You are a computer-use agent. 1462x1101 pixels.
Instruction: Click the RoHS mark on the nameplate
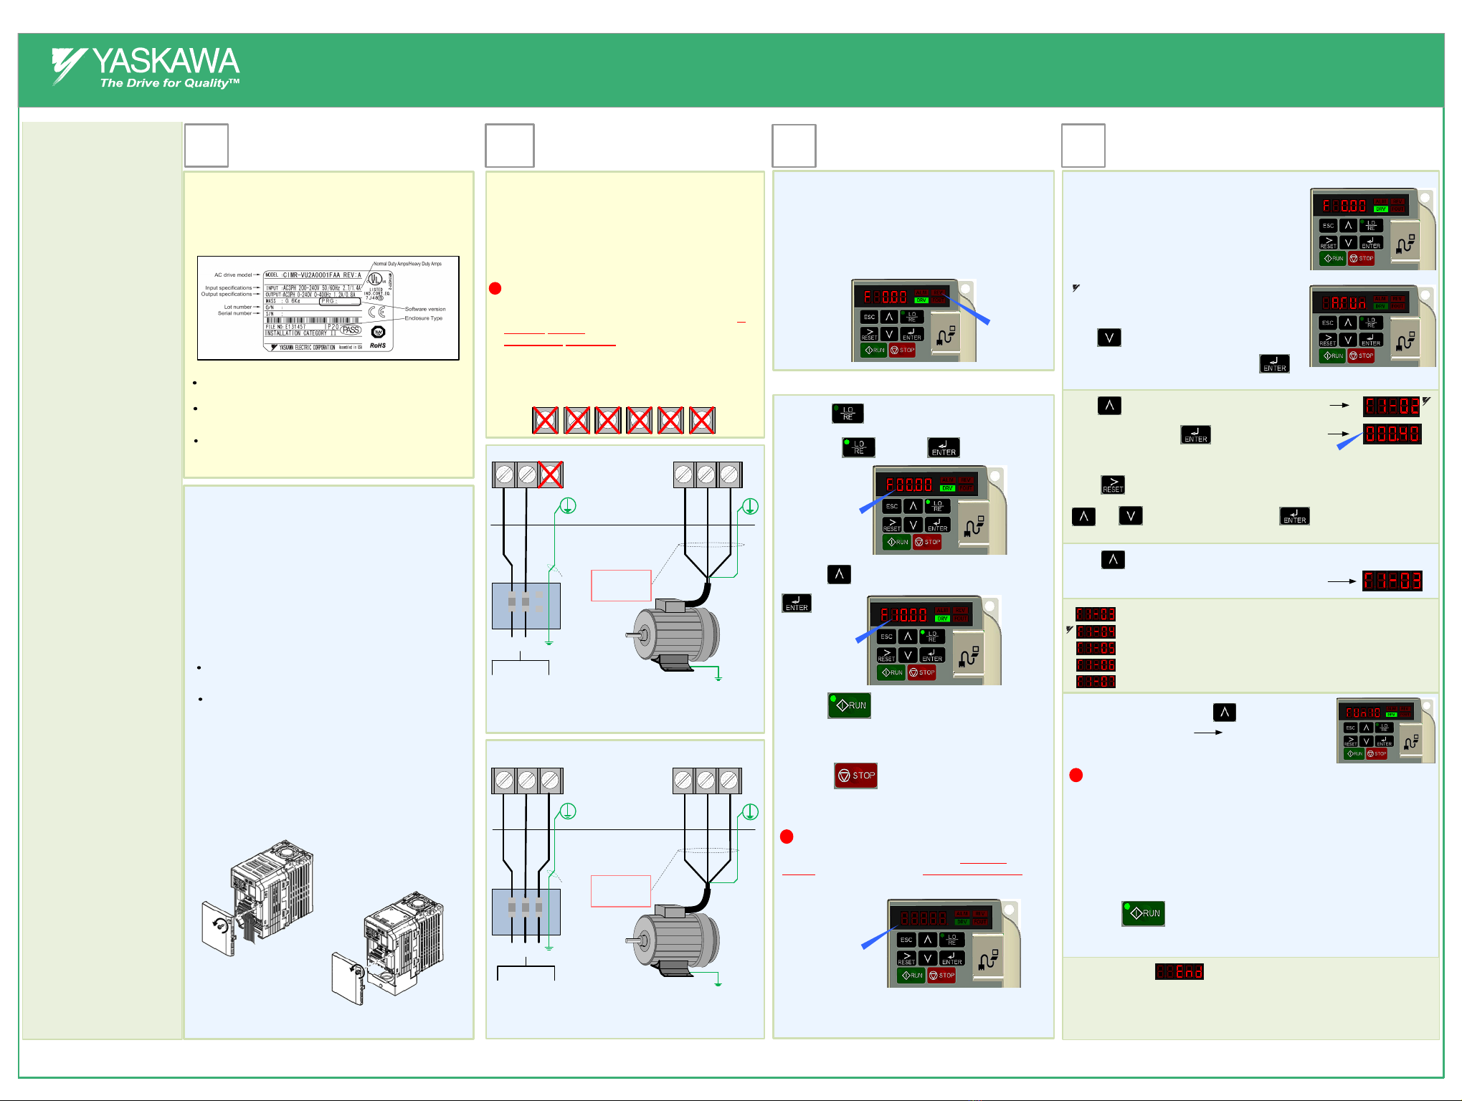pos(378,345)
